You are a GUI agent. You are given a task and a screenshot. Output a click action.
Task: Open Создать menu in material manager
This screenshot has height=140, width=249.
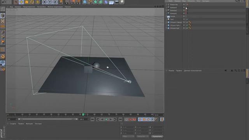coord(13,124)
